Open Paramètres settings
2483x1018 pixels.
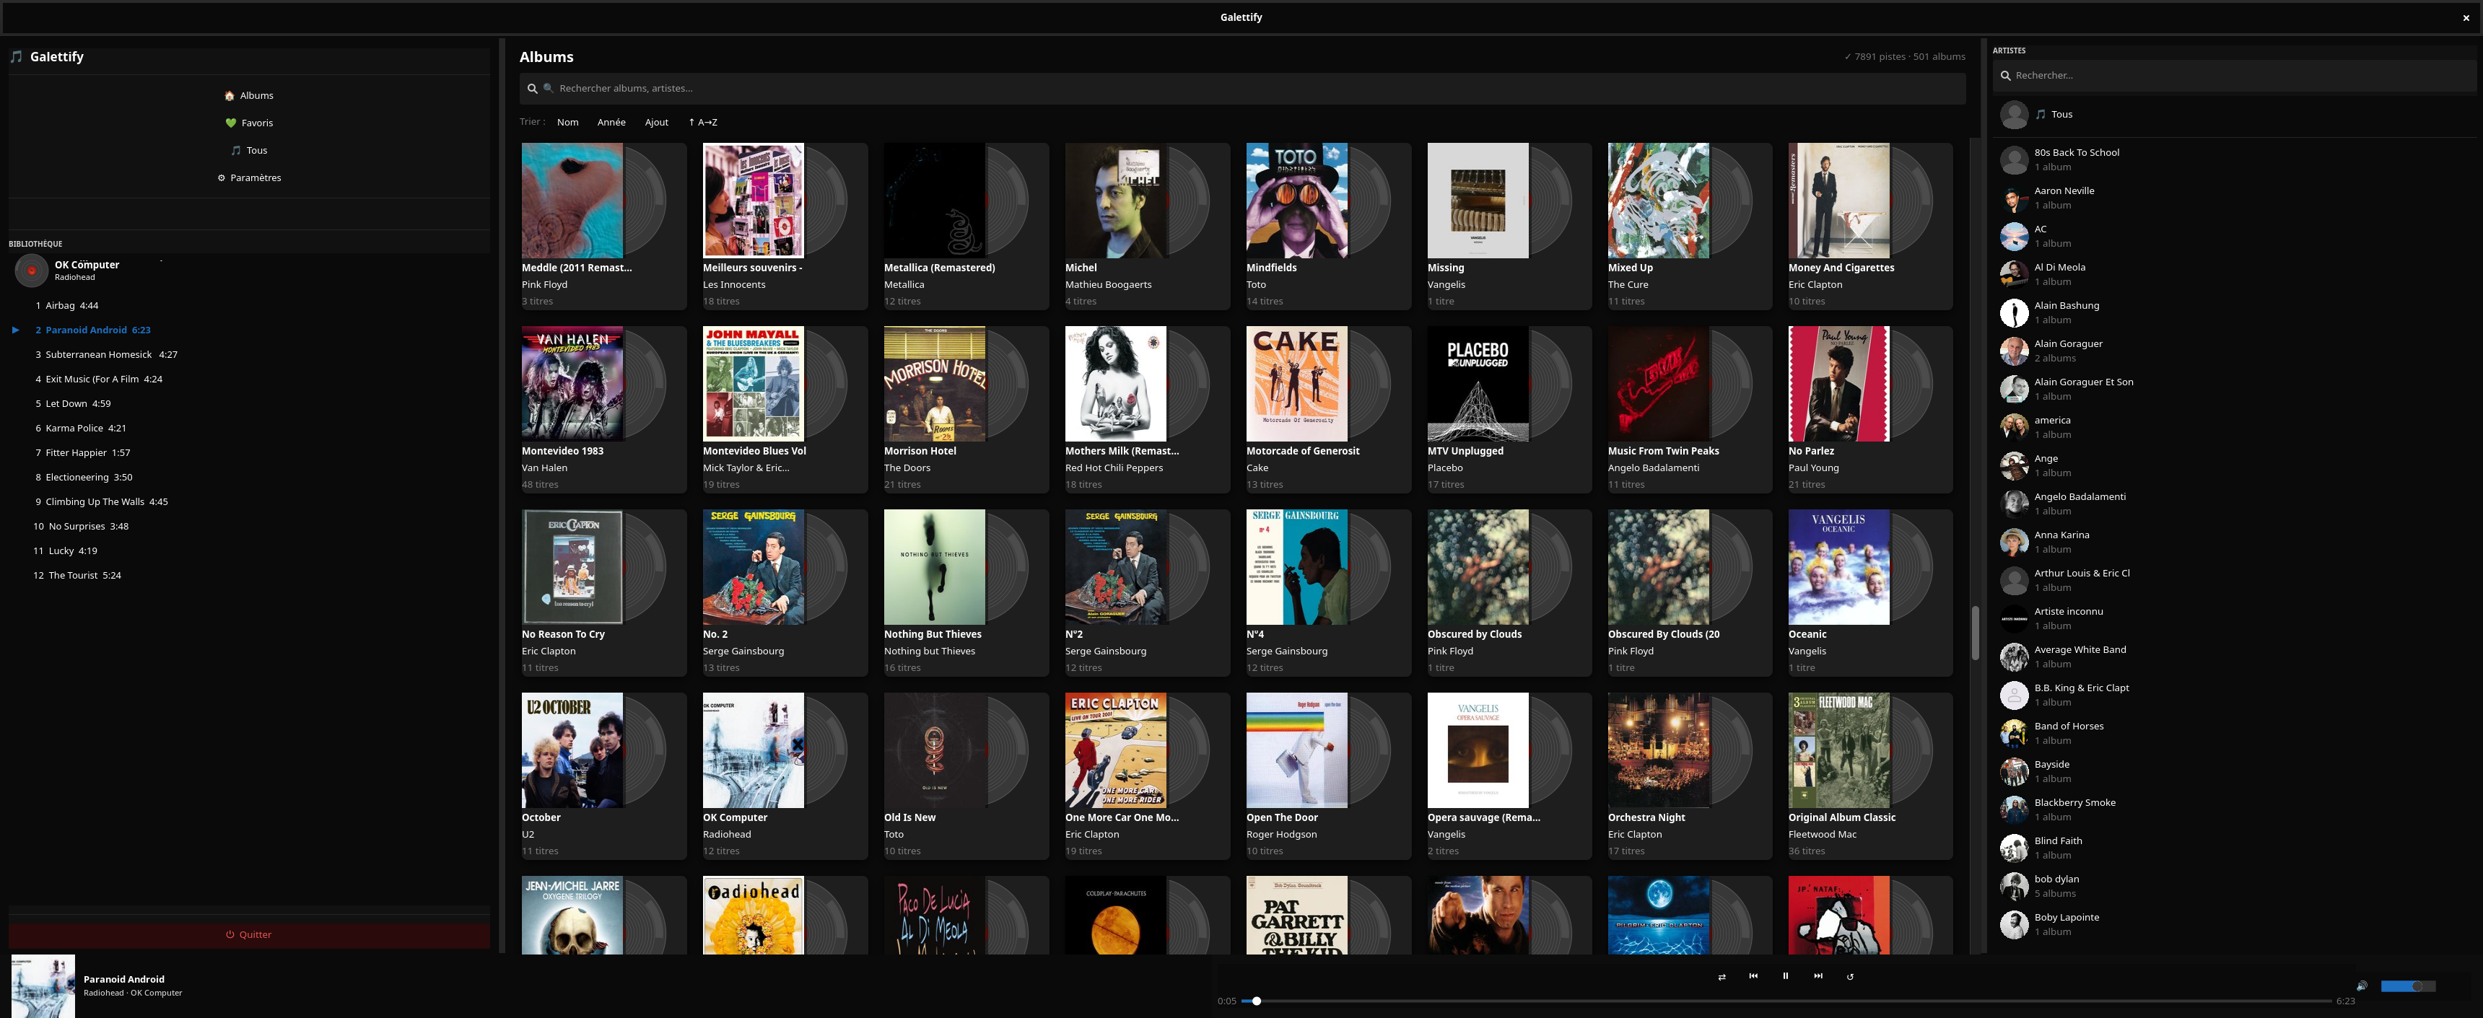coord(249,178)
